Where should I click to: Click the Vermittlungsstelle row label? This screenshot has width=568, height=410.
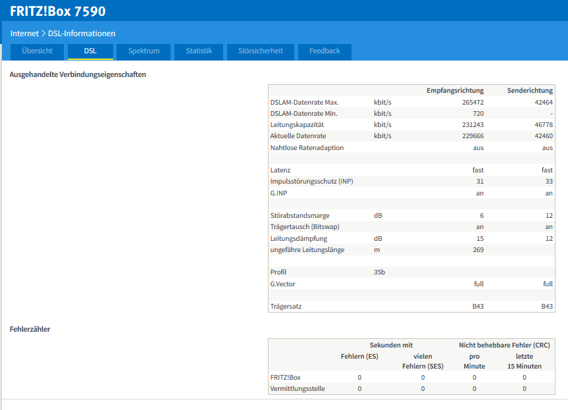click(297, 388)
